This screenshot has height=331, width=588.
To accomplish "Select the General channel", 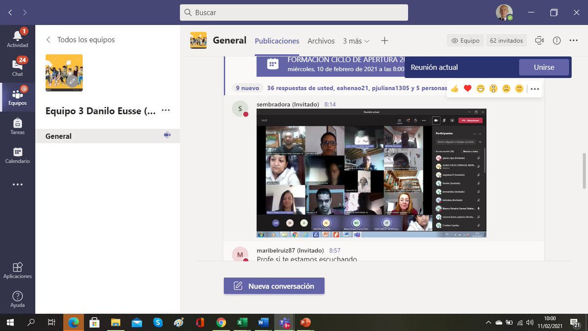I will click(108, 136).
